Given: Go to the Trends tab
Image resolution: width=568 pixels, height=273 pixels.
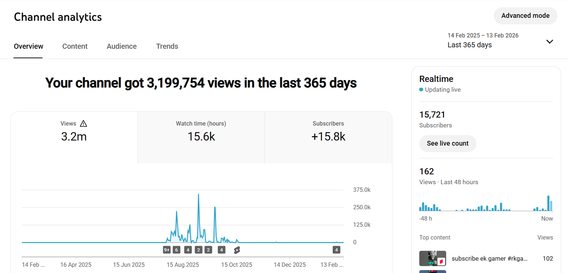Looking at the screenshot, I should point(167,46).
